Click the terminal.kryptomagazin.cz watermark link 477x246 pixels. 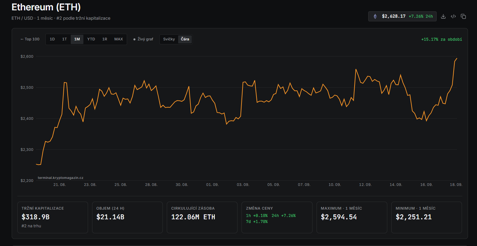pyautogui.click(x=61, y=178)
